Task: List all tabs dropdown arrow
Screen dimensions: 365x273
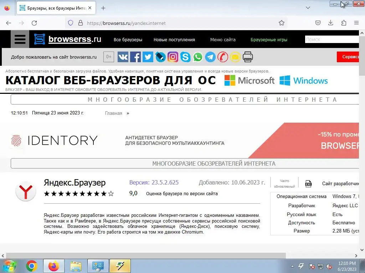Action: [308, 8]
